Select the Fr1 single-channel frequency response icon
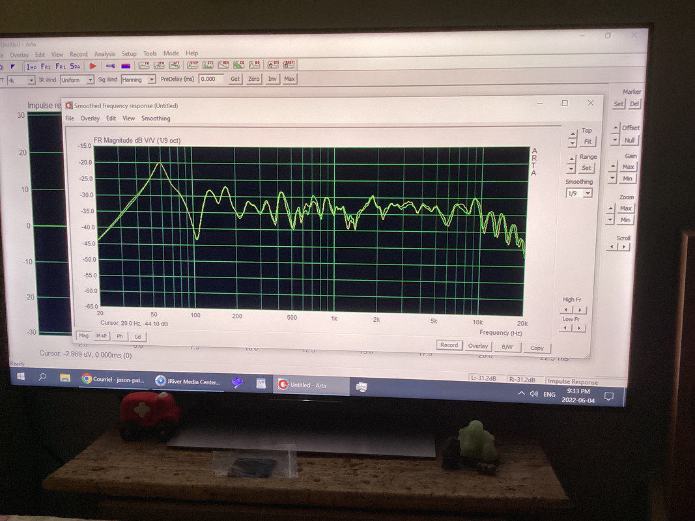The height and width of the screenshot is (521, 695). tap(61, 66)
